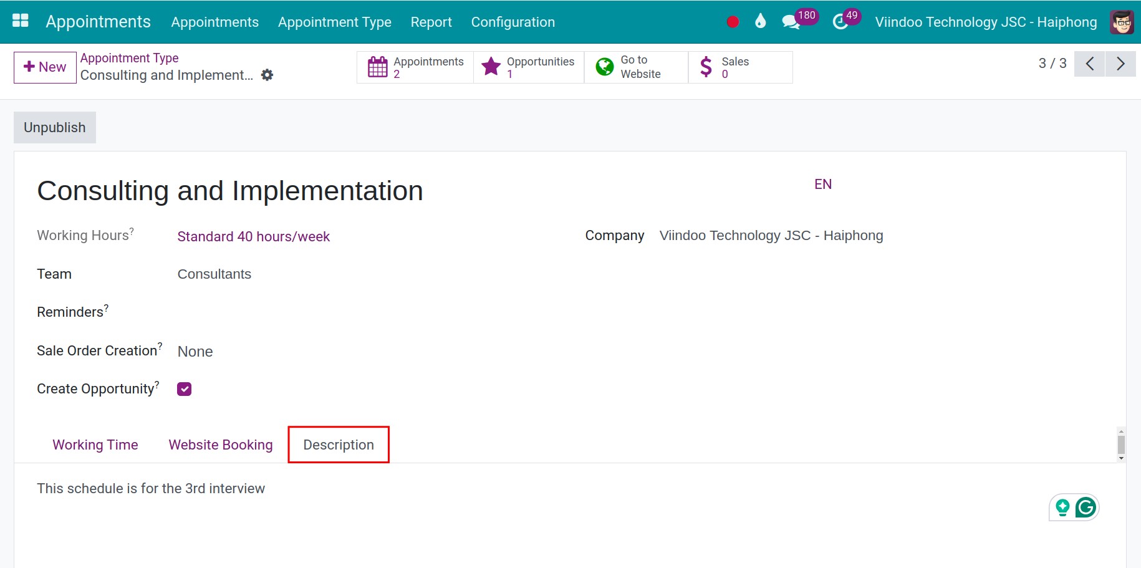Open the company switcher Viindoo Technology JSC - Haiphong
Image resolution: width=1141 pixels, height=568 pixels.
tap(986, 22)
